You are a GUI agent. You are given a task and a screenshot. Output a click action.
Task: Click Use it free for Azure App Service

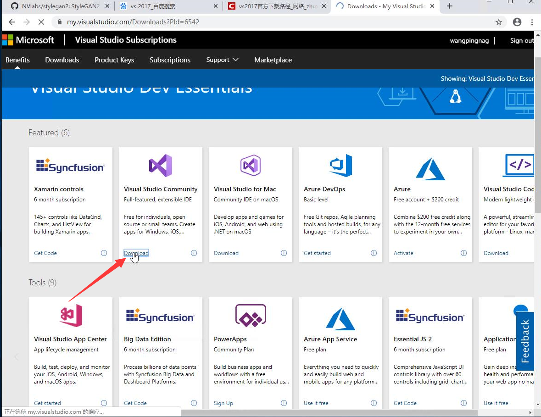point(316,403)
